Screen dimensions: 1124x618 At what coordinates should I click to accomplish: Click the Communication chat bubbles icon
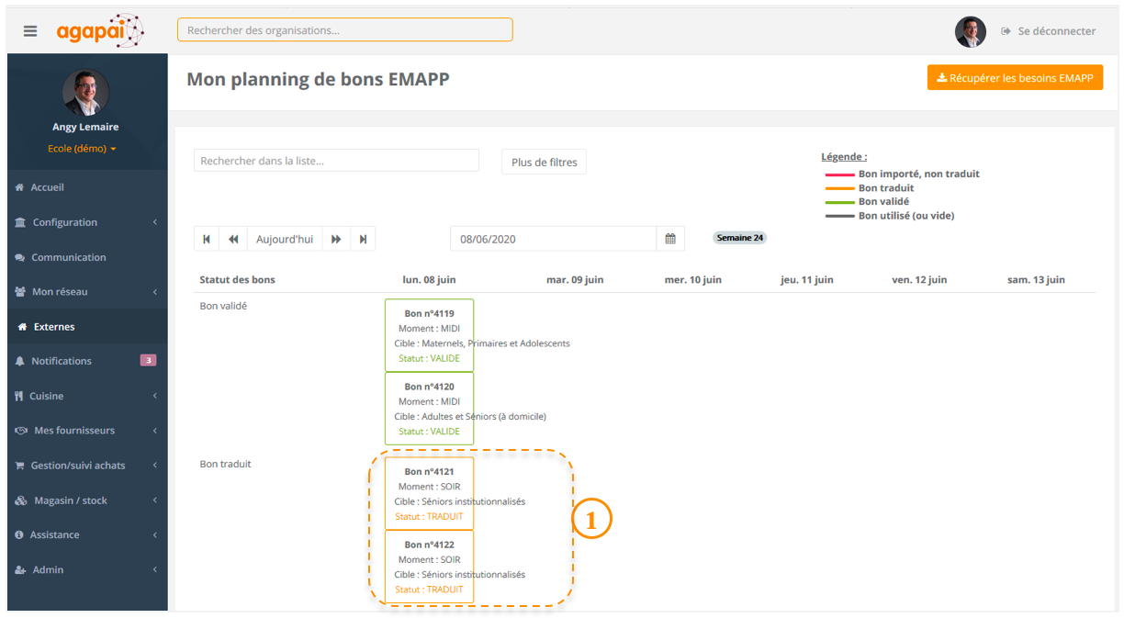pos(20,258)
